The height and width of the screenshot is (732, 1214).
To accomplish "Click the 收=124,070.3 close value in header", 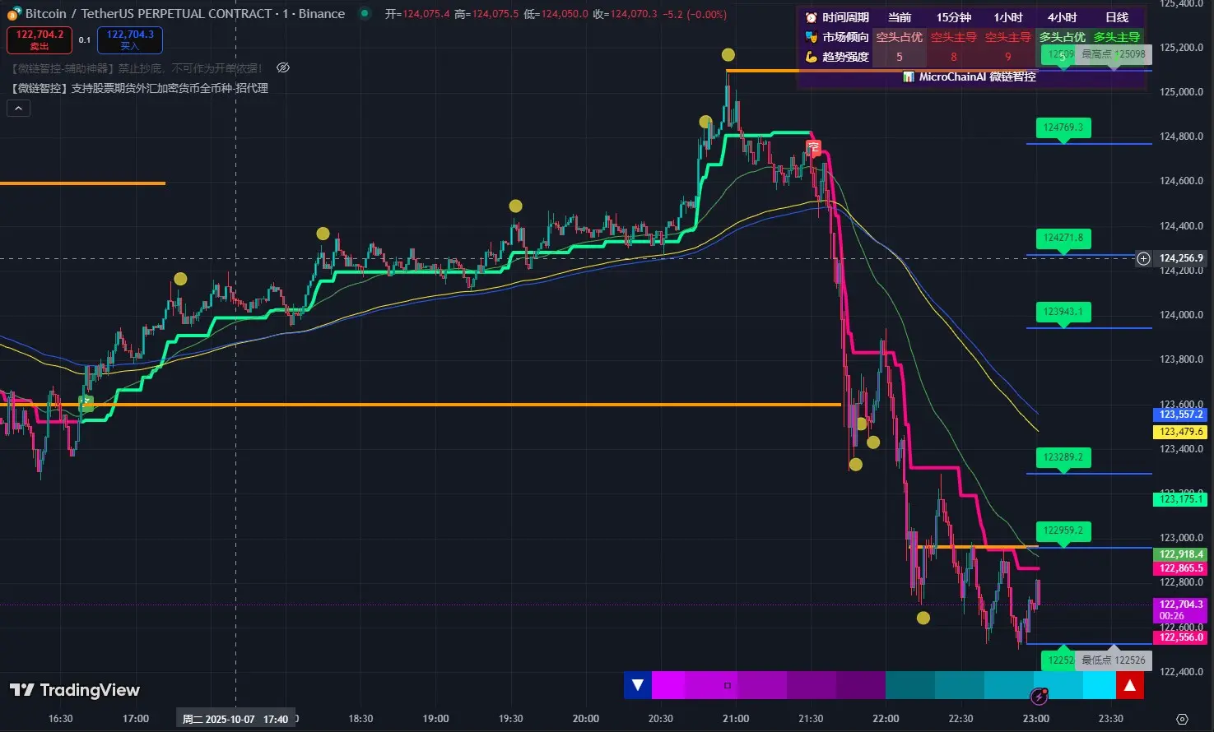I will click(x=626, y=14).
